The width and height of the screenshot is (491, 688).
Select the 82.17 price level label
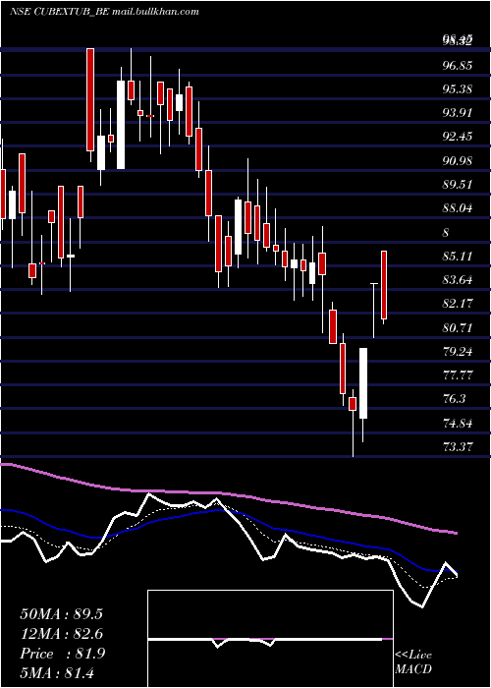tap(458, 304)
